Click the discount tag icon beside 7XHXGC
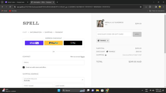 pos(107,52)
